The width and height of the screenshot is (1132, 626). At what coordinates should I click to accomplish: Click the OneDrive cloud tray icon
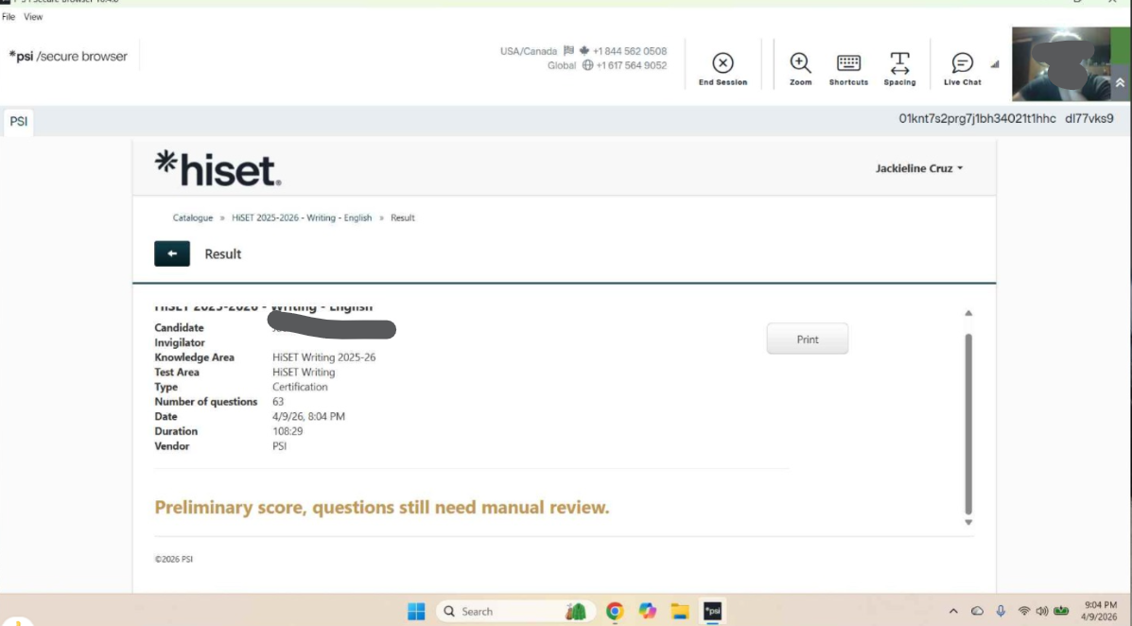(x=977, y=611)
